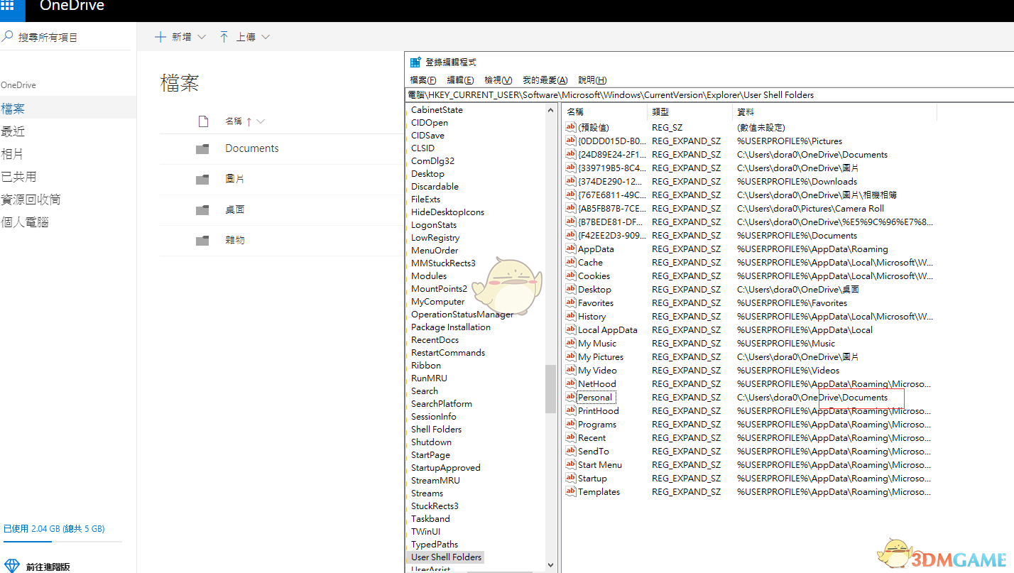1014x573 pixels.
Task: Click the folder icon next to 雜物
Action: [x=203, y=241]
